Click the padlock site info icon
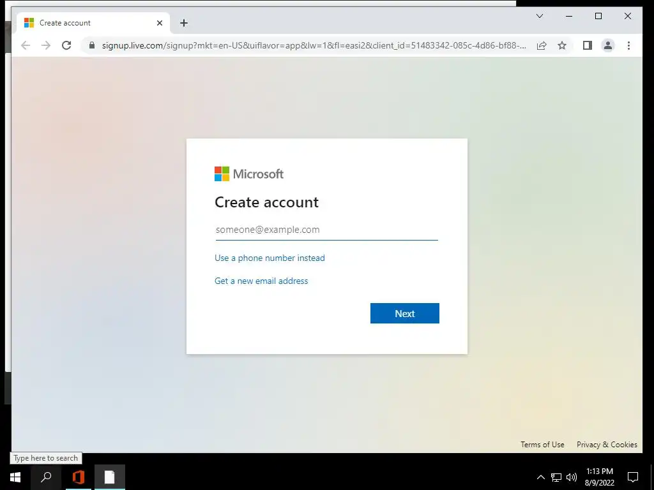The image size is (654, 490). 92,45
